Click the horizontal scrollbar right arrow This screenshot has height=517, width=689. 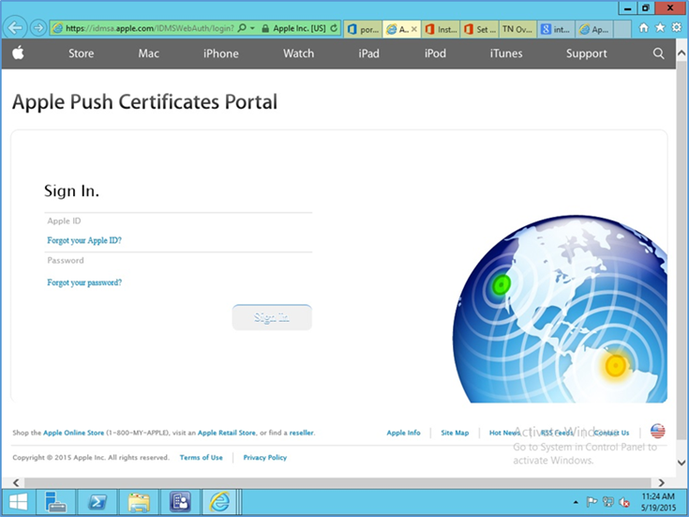(x=661, y=482)
